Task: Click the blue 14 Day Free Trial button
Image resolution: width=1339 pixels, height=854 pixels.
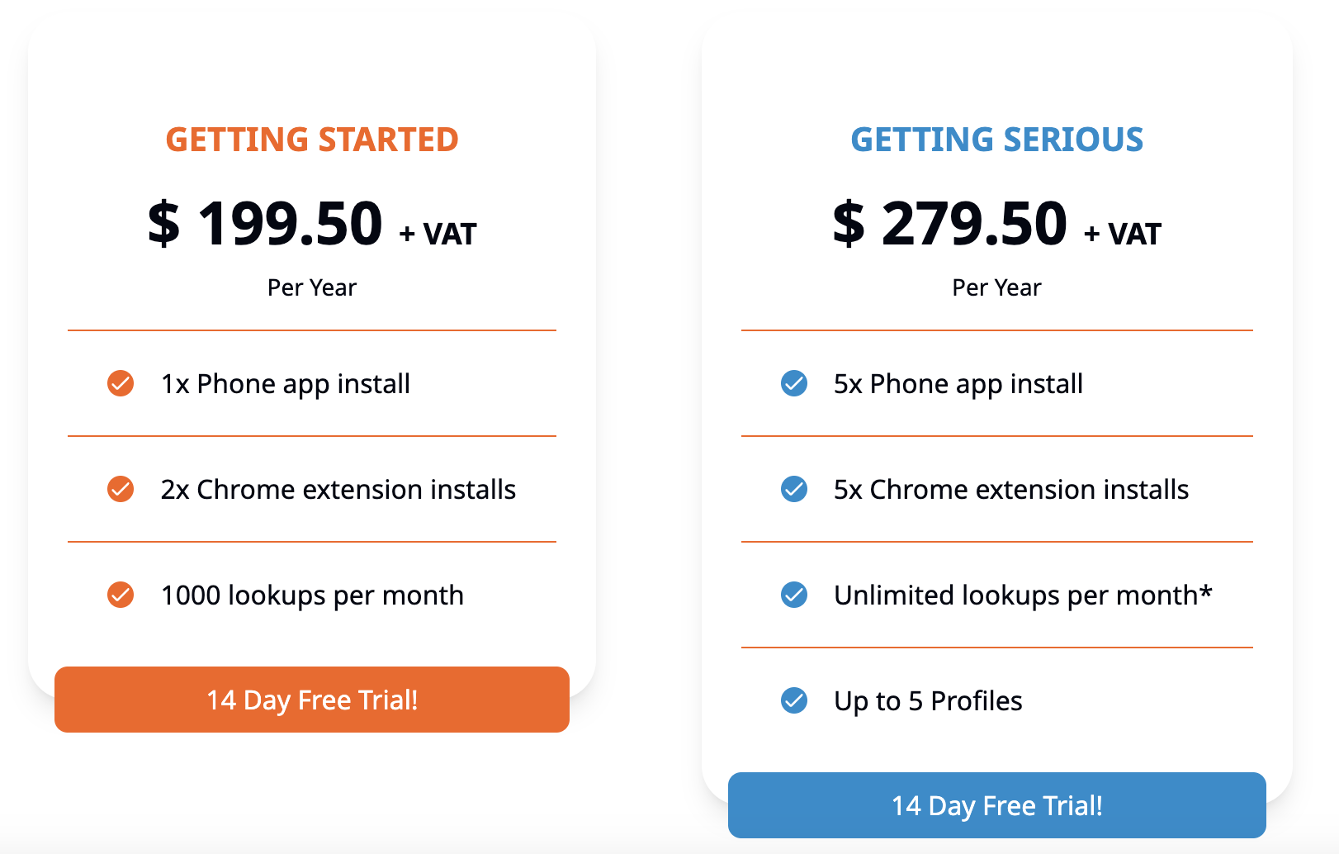Action: point(997,805)
